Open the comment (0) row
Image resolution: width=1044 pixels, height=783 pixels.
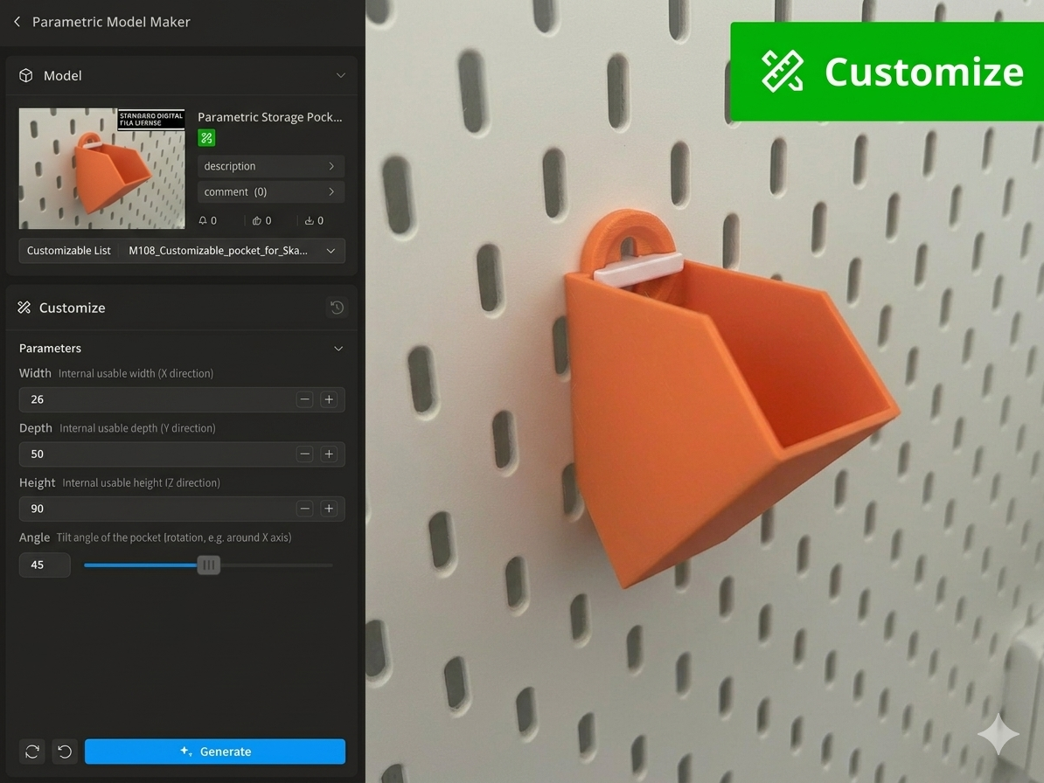pyautogui.click(x=271, y=192)
